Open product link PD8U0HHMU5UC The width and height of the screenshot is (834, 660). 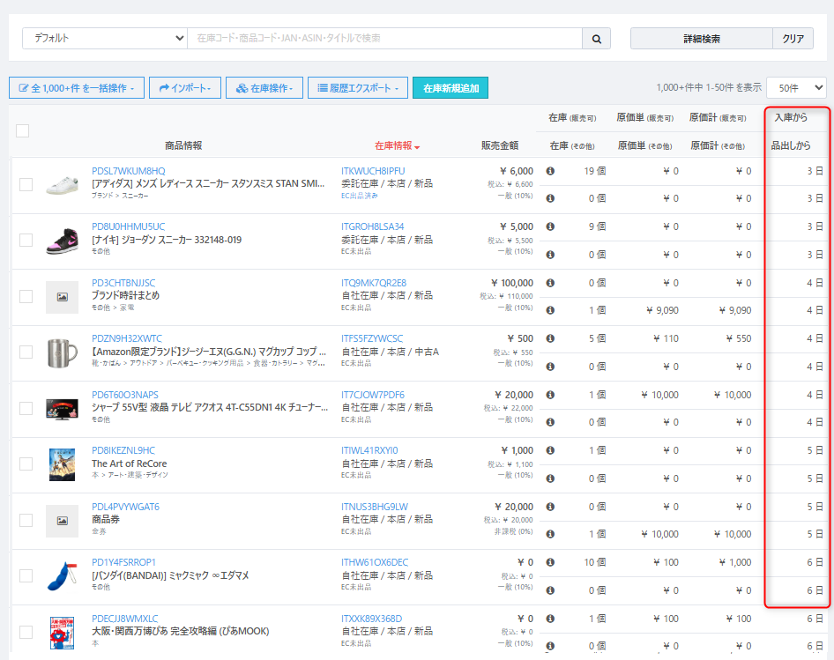click(128, 226)
